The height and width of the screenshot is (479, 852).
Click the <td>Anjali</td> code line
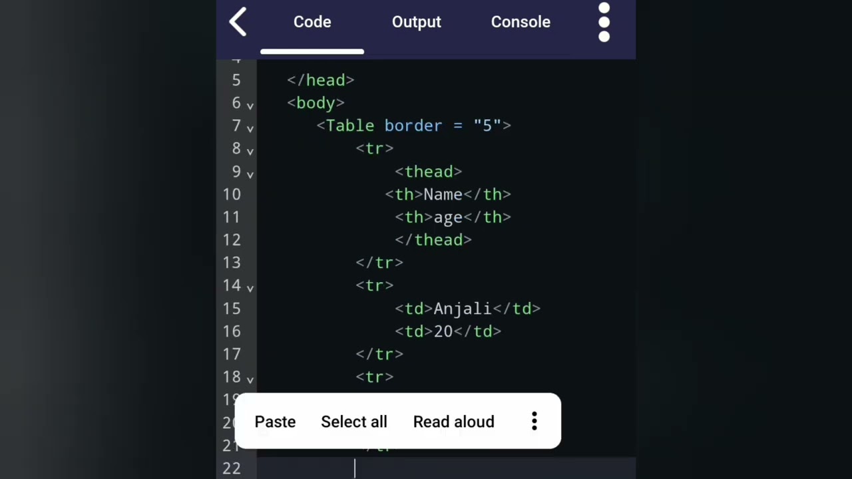(468, 309)
